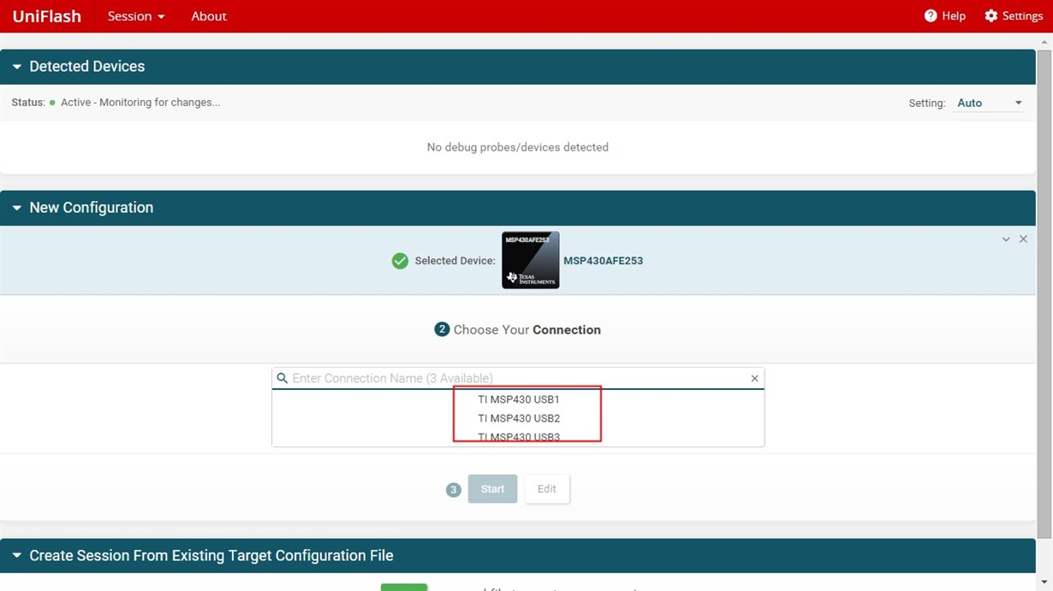This screenshot has width=1053, height=591.
Task: Click the Active - Monitoring for changes status
Action: (x=140, y=103)
